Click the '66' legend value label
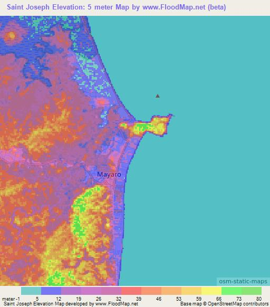The width and height of the screenshot is (270, 307). (219, 299)
